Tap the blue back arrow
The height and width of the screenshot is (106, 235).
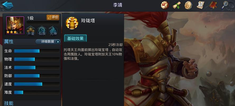(7, 5)
